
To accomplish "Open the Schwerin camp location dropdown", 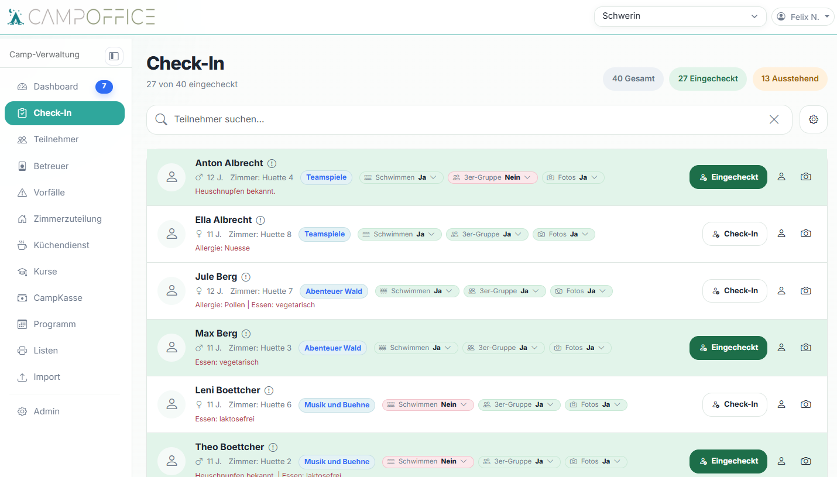I will pos(680,16).
